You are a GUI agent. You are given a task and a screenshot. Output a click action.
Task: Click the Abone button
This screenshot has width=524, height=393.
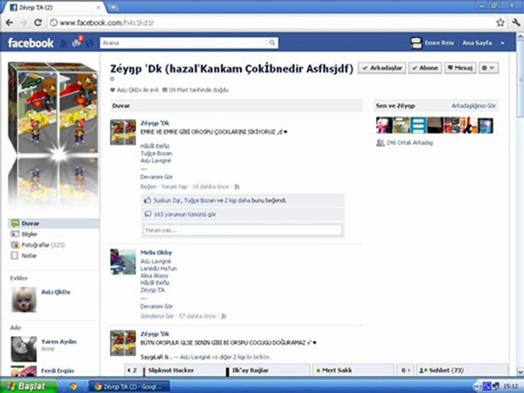pos(425,68)
